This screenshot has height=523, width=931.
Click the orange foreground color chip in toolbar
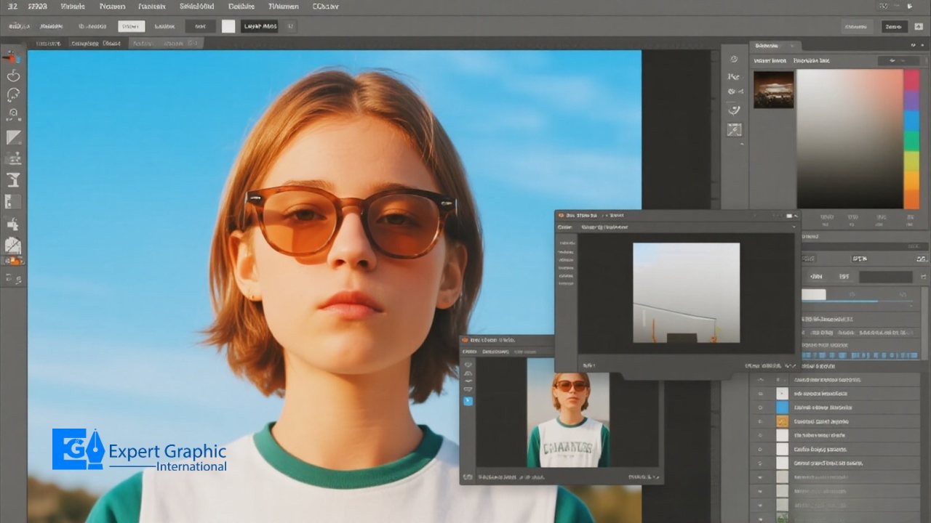[x=13, y=261]
